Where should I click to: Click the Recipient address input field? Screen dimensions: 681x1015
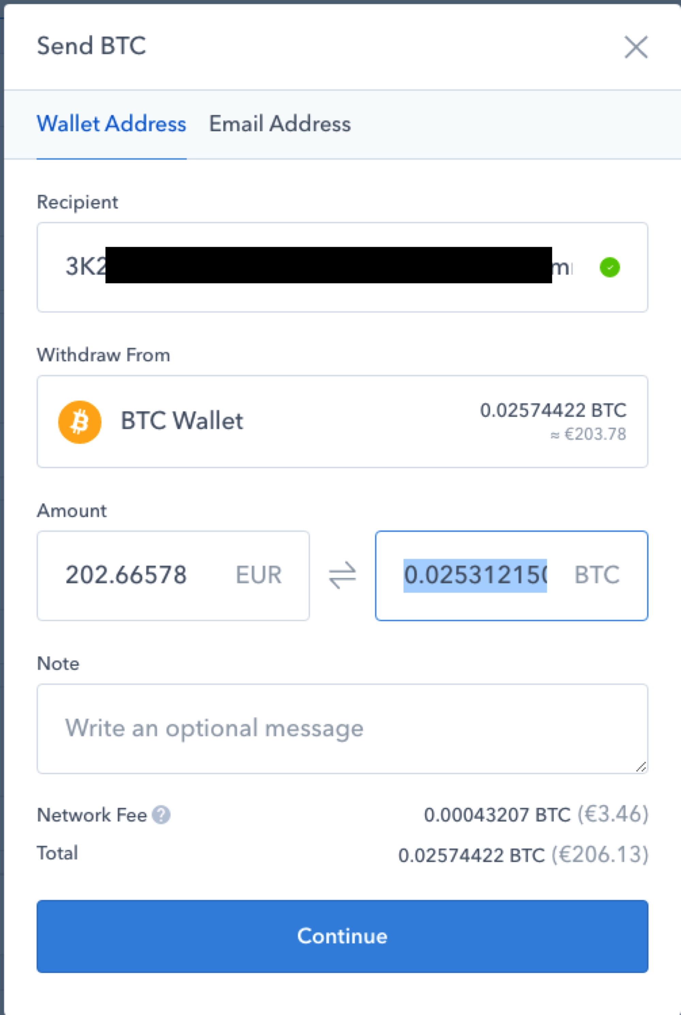(342, 267)
